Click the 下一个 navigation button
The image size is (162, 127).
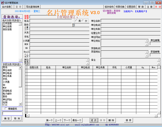[67, 120]
